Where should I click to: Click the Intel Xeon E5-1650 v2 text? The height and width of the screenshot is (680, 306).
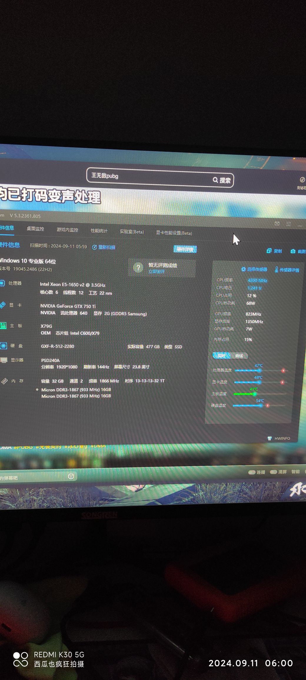coord(73,285)
